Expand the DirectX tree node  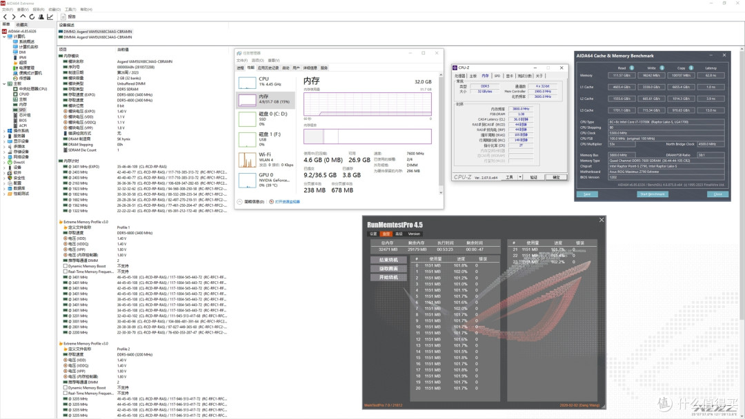pos(4,162)
